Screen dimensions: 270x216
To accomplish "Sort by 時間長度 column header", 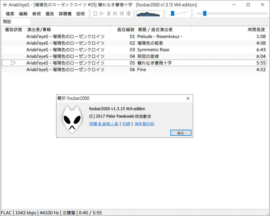I will (229, 30).
